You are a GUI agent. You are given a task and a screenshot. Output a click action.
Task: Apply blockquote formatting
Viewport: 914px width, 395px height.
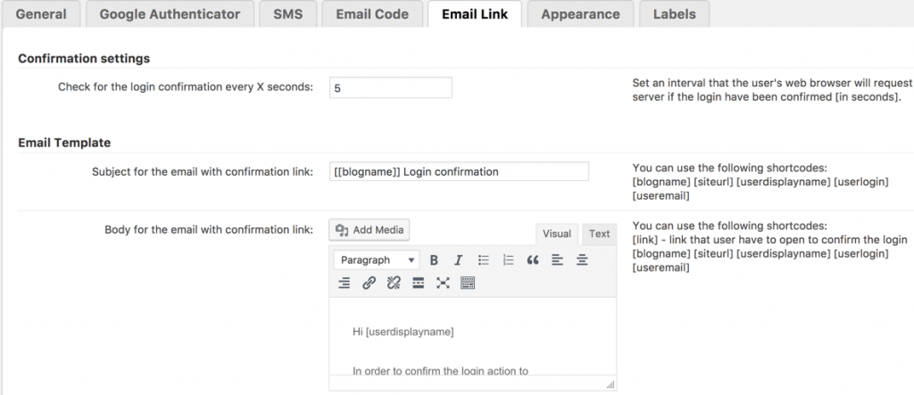(x=533, y=260)
